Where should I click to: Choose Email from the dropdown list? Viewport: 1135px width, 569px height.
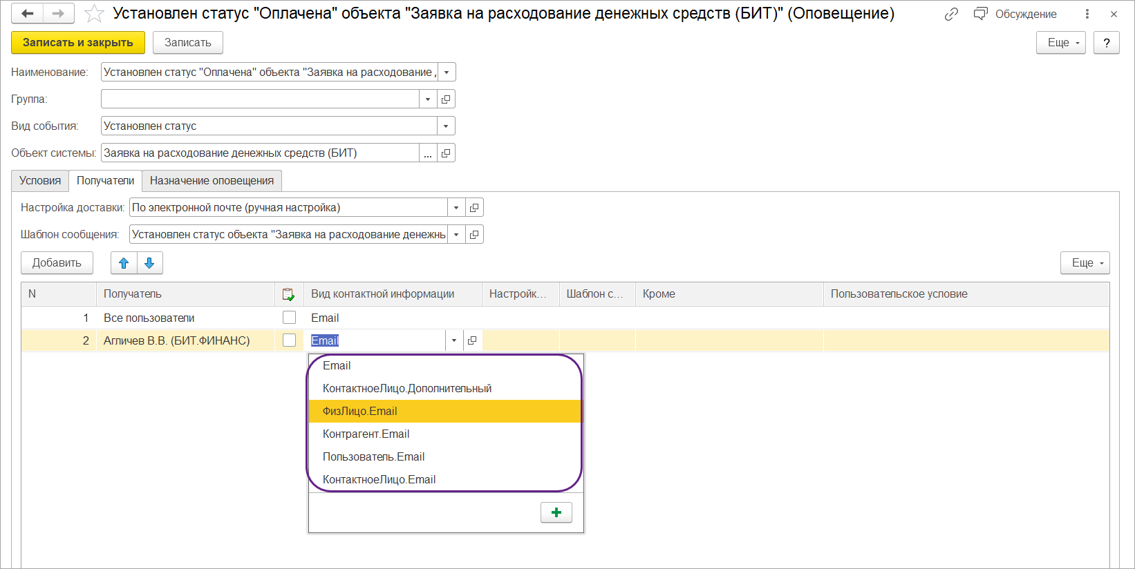(x=445, y=366)
